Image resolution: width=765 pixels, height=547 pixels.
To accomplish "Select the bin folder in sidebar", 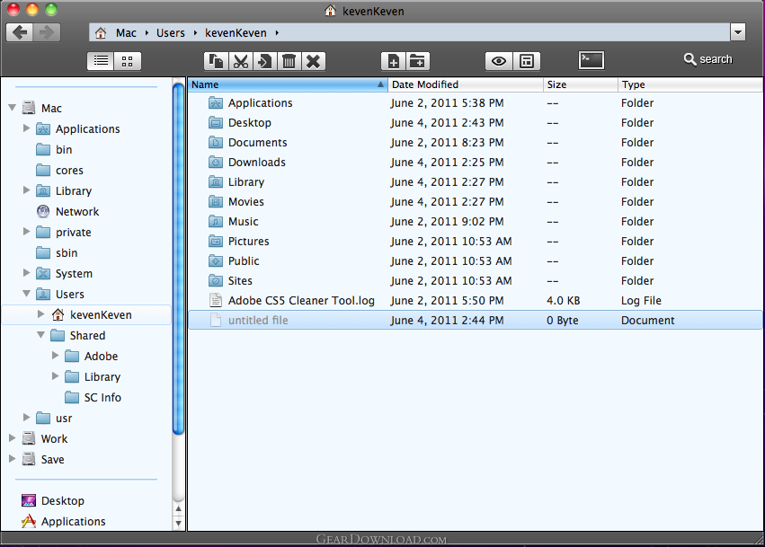I will 54,150.
